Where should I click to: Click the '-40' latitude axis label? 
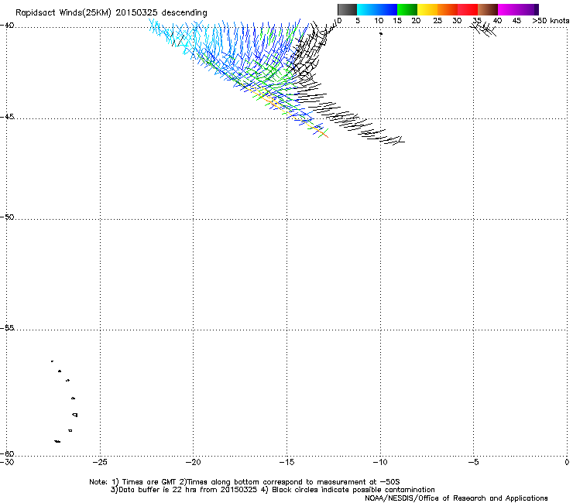tap(7, 26)
